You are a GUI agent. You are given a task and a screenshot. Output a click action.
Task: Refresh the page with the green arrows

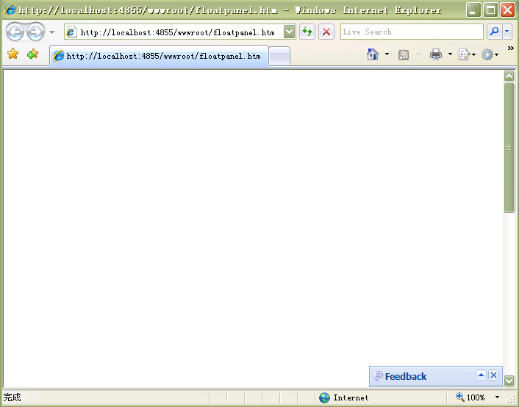tap(307, 32)
